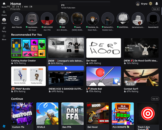
Task: Click MECUSSSS Dan FFA status text
Action: point(47,30)
